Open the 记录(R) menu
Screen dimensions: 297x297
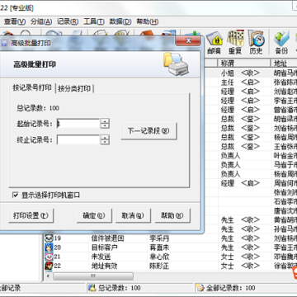(68, 21)
